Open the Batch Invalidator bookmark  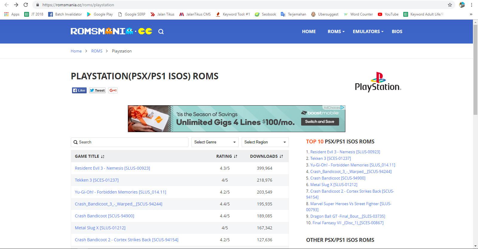click(x=65, y=14)
